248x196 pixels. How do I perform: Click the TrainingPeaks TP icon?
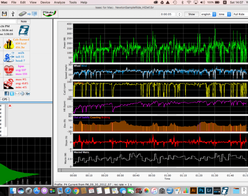tap(27, 94)
